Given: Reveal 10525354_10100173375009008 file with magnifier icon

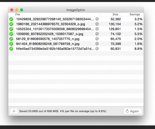Looking at the screenshot, I should pos(97,29).
